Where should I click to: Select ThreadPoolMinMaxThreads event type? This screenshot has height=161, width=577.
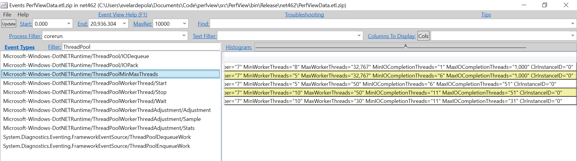click(111, 74)
